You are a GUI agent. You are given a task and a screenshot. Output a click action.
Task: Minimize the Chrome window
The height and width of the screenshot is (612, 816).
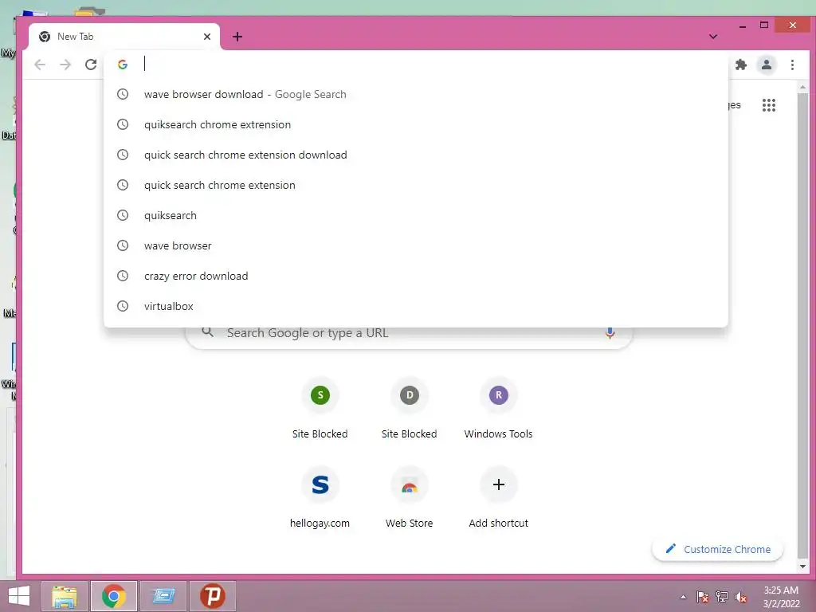tap(743, 25)
